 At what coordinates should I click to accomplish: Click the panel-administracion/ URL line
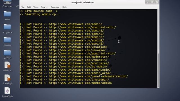point(74,76)
